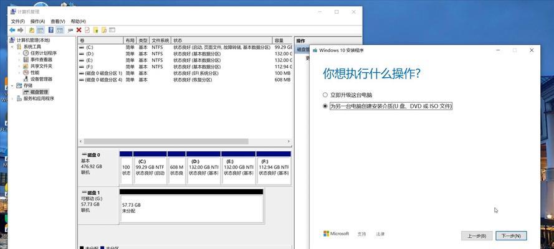
Task: Open the 查看(V) menu
Action: (x=57, y=22)
